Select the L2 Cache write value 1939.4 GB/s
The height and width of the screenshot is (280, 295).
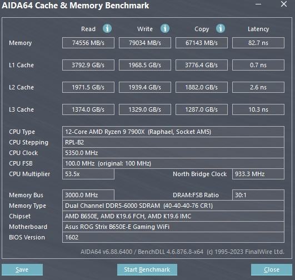145,87
